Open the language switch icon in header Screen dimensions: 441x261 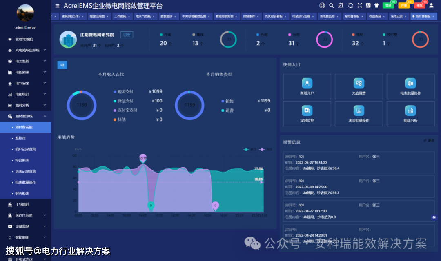click(x=368, y=5)
